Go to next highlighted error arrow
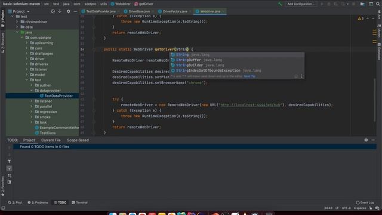Image resolution: width=382 pixels, height=215 pixels. (x=373, y=19)
